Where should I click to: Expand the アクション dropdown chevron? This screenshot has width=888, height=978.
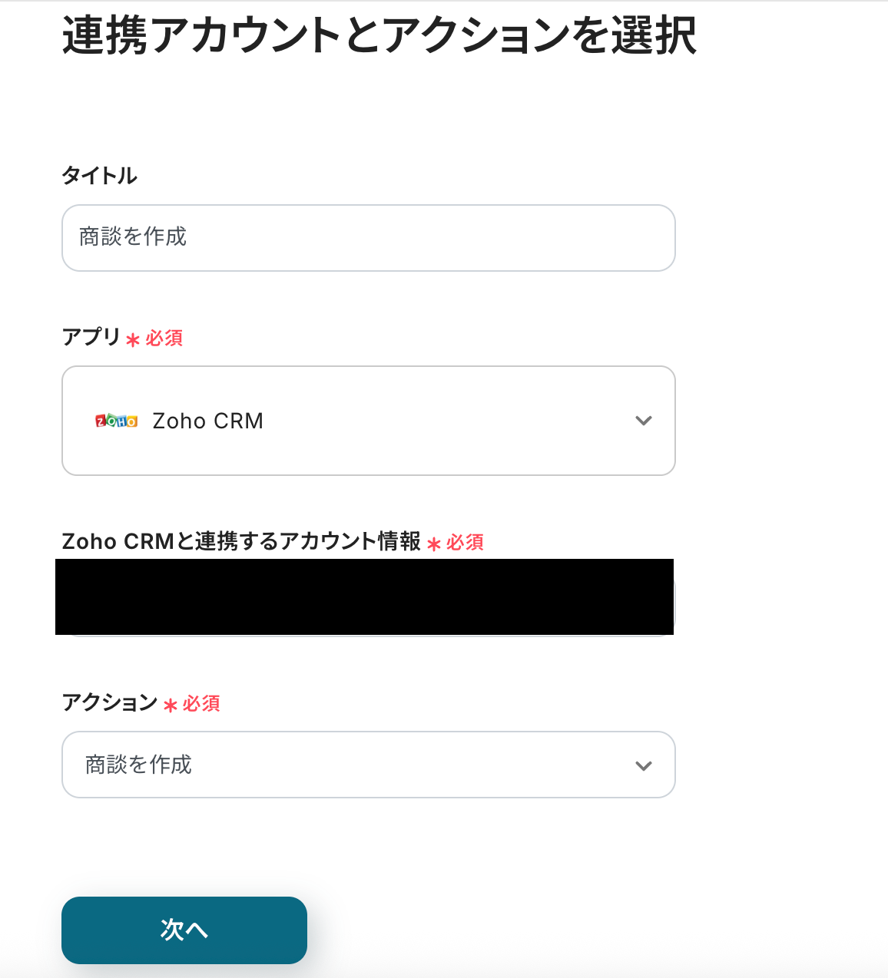pyautogui.click(x=644, y=765)
